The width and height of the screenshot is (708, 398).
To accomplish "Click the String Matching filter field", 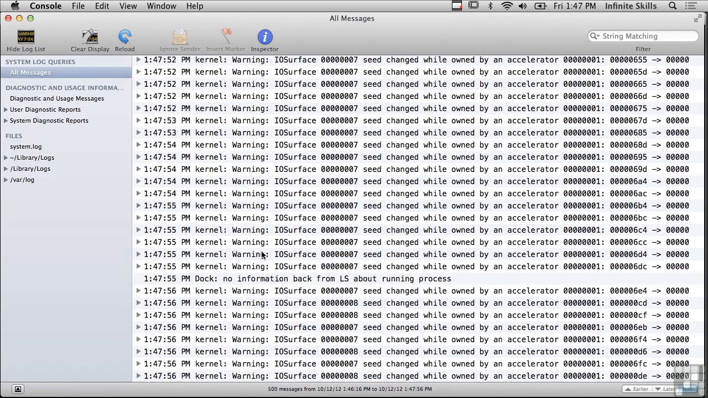I will [643, 36].
